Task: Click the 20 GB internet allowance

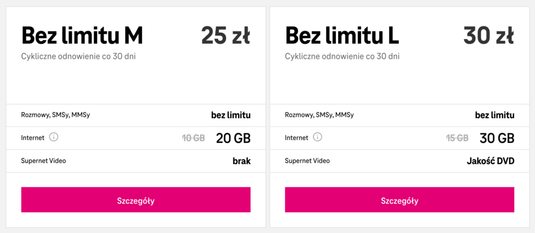Action: click(233, 138)
